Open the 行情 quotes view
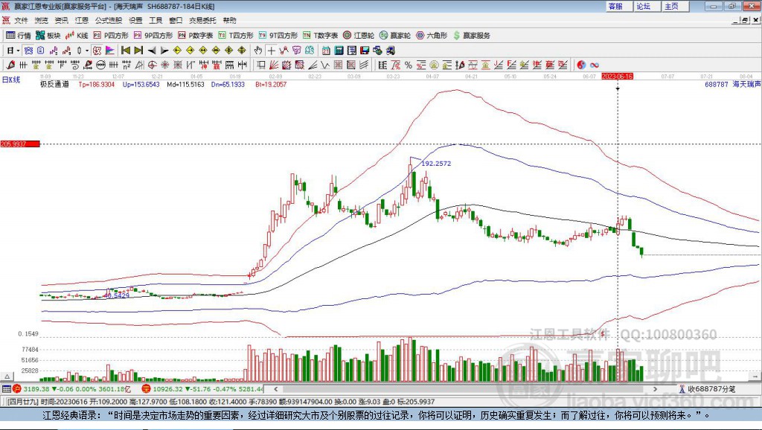 click(x=19, y=36)
